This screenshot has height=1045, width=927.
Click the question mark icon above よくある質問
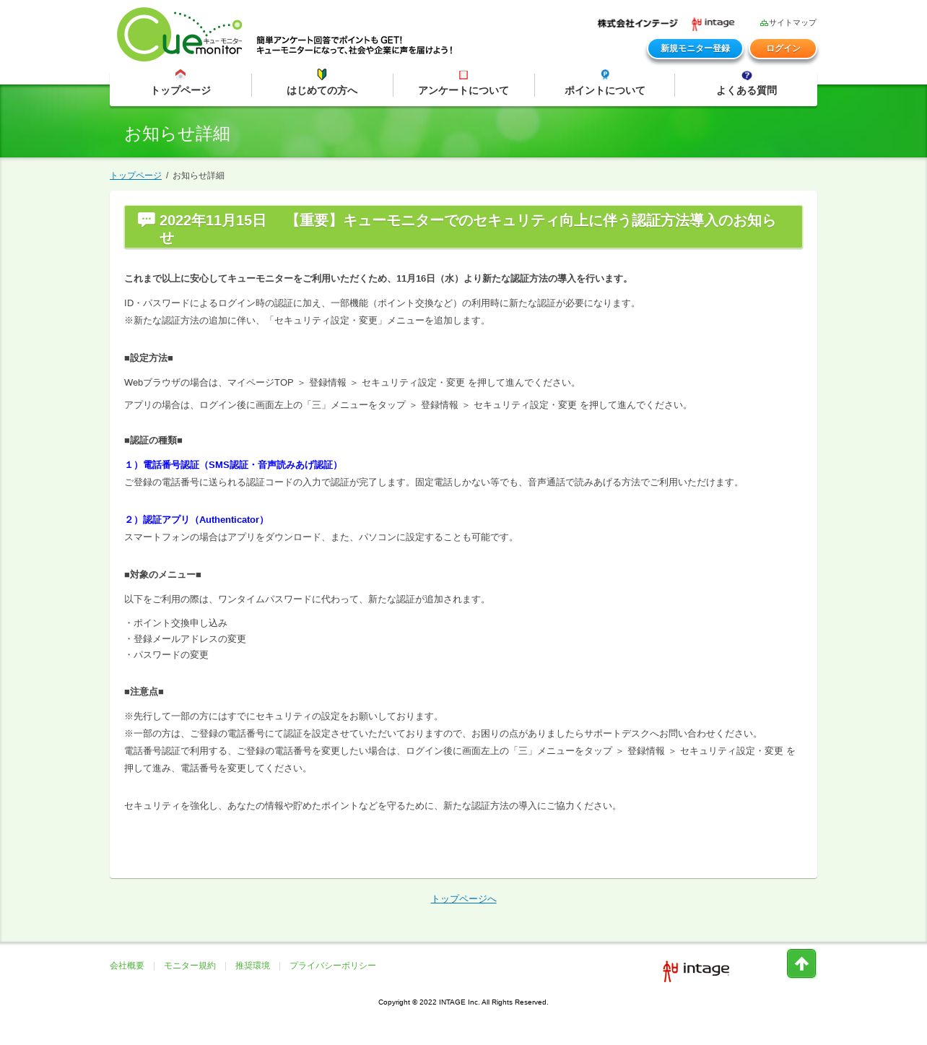(x=747, y=75)
